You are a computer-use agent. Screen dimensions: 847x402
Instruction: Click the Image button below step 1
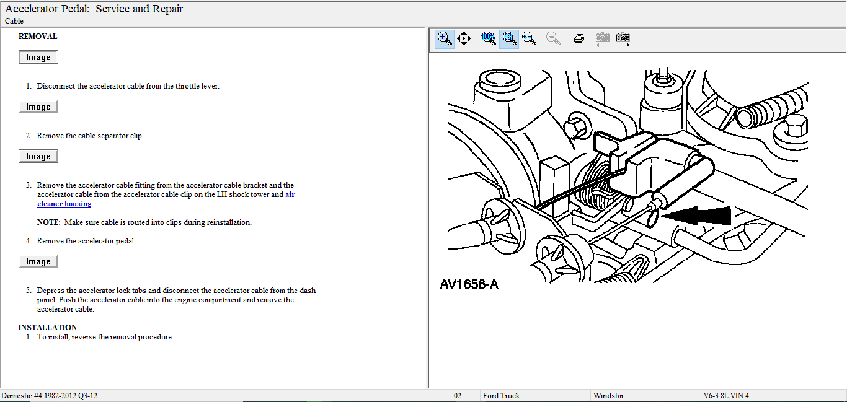38,107
